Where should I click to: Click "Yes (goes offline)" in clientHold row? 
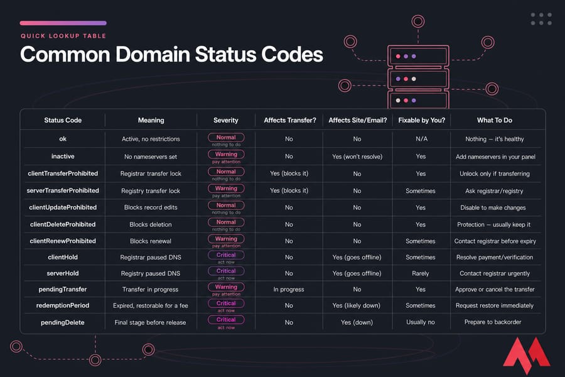coord(357,257)
